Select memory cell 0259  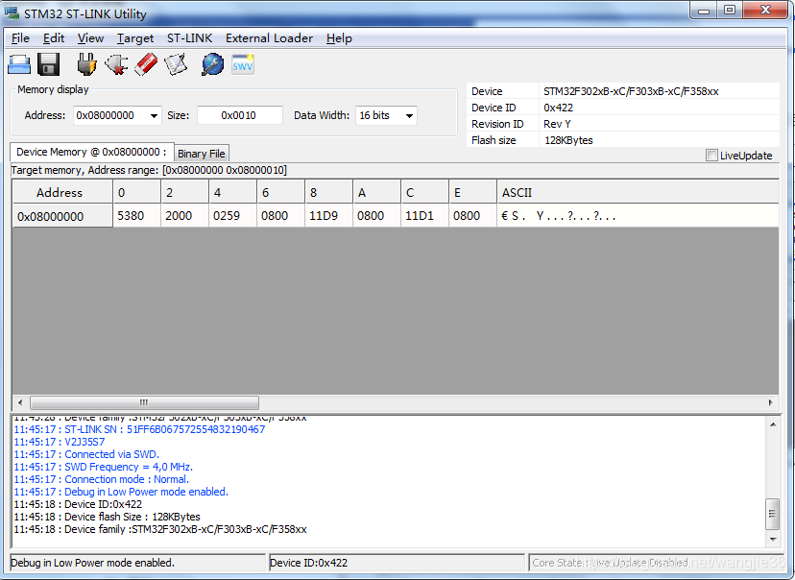[x=232, y=216]
